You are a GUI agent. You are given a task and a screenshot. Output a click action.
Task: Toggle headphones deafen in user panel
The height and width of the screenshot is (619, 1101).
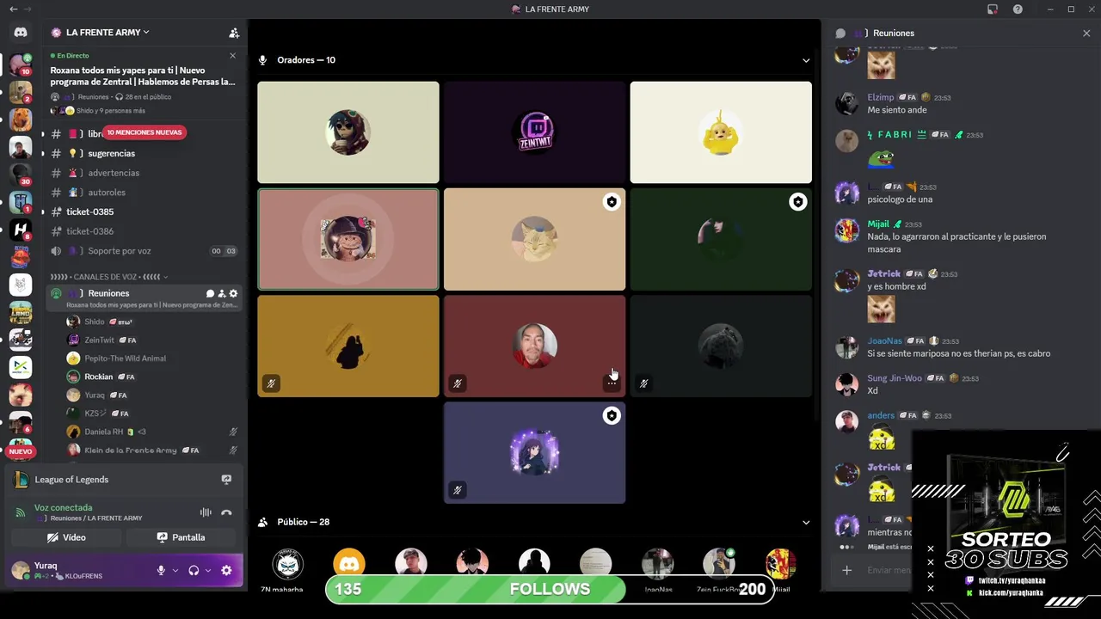194,570
